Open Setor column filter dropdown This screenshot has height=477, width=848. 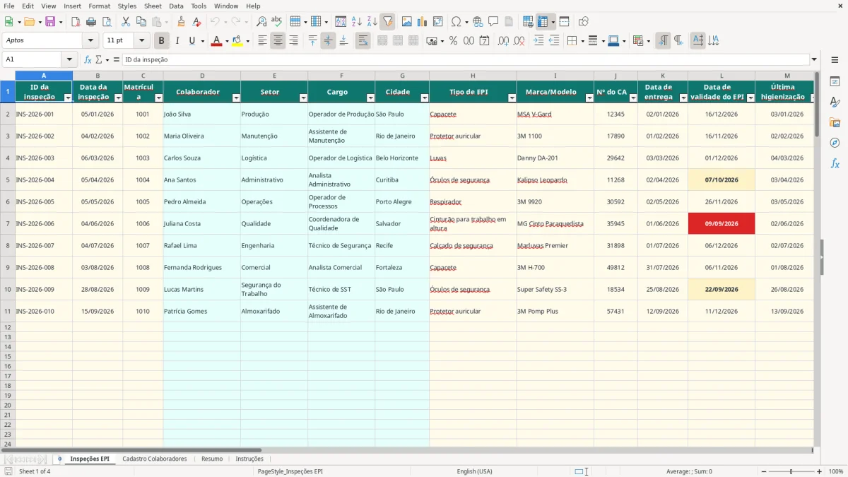coord(303,98)
